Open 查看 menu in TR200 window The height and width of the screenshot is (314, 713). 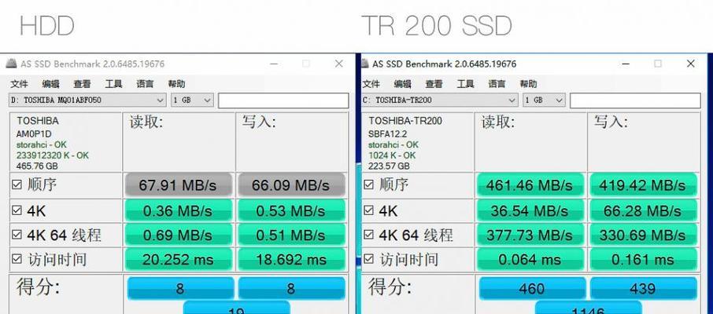point(434,84)
